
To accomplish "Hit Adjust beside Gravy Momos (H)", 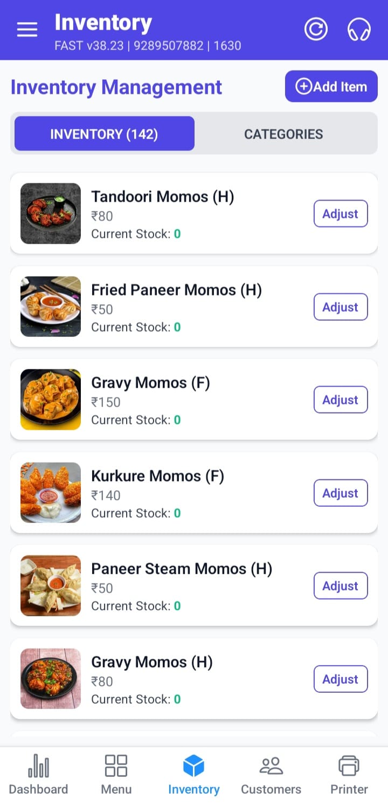I will pyautogui.click(x=341, y=679).
